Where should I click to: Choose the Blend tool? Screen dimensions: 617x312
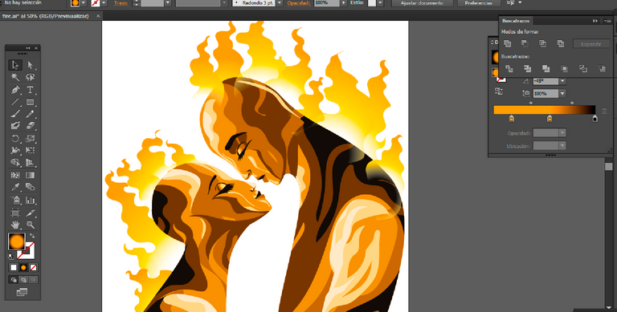click(x=30, y=187)
